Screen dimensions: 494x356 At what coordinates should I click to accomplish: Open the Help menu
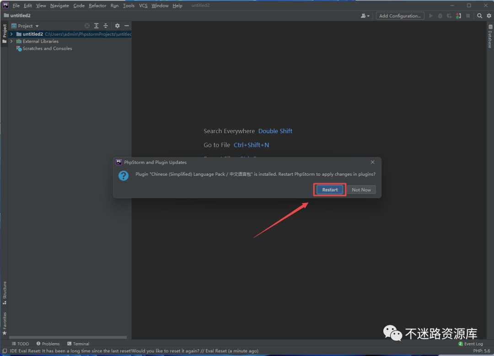click(x=177, y=5)
